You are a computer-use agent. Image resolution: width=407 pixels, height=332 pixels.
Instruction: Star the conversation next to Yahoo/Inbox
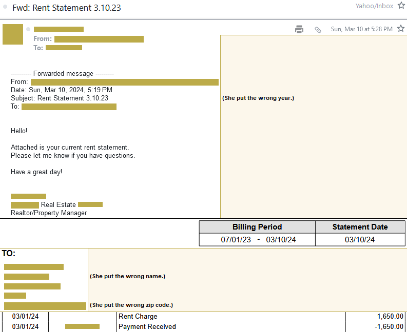click(x=401, y=6)
